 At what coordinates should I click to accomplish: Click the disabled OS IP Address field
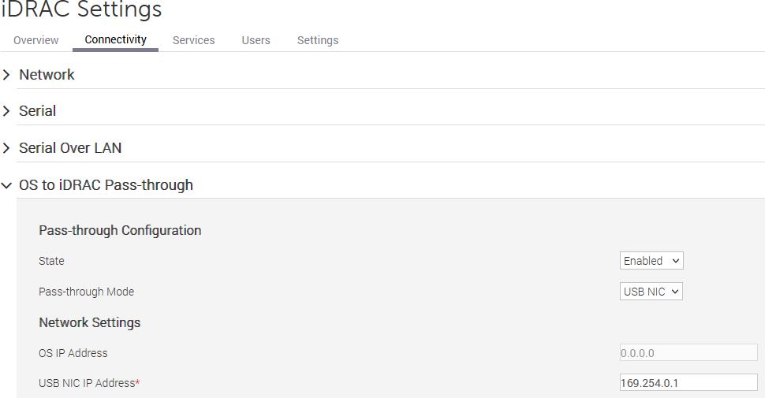tap(688, 352)
